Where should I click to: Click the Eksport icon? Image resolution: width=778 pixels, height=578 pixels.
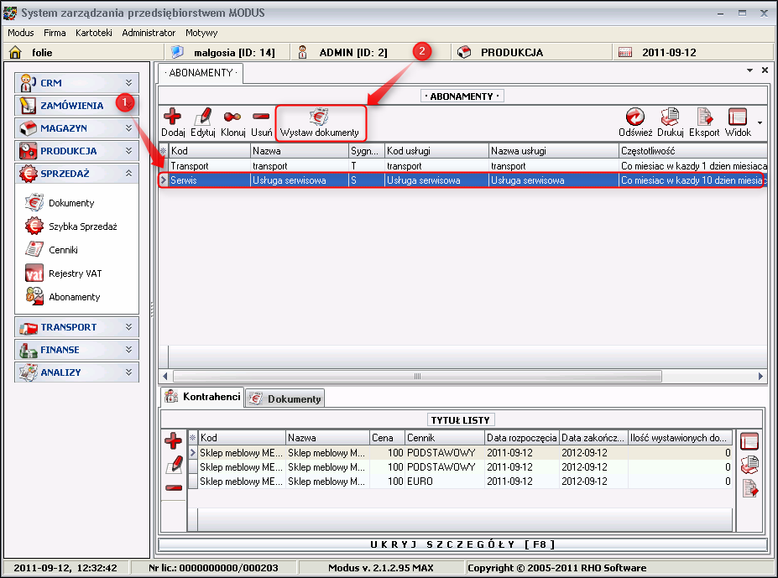(x=704, y=117)
